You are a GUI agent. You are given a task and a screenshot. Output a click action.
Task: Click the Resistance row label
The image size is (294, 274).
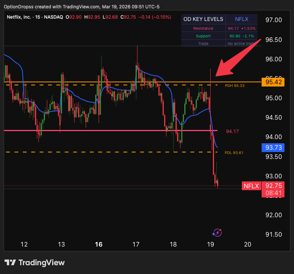pos(203,28)
